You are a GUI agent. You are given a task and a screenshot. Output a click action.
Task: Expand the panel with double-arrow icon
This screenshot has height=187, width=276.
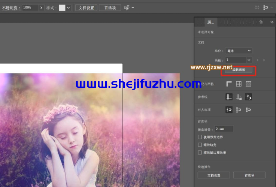tap(272, 22)
